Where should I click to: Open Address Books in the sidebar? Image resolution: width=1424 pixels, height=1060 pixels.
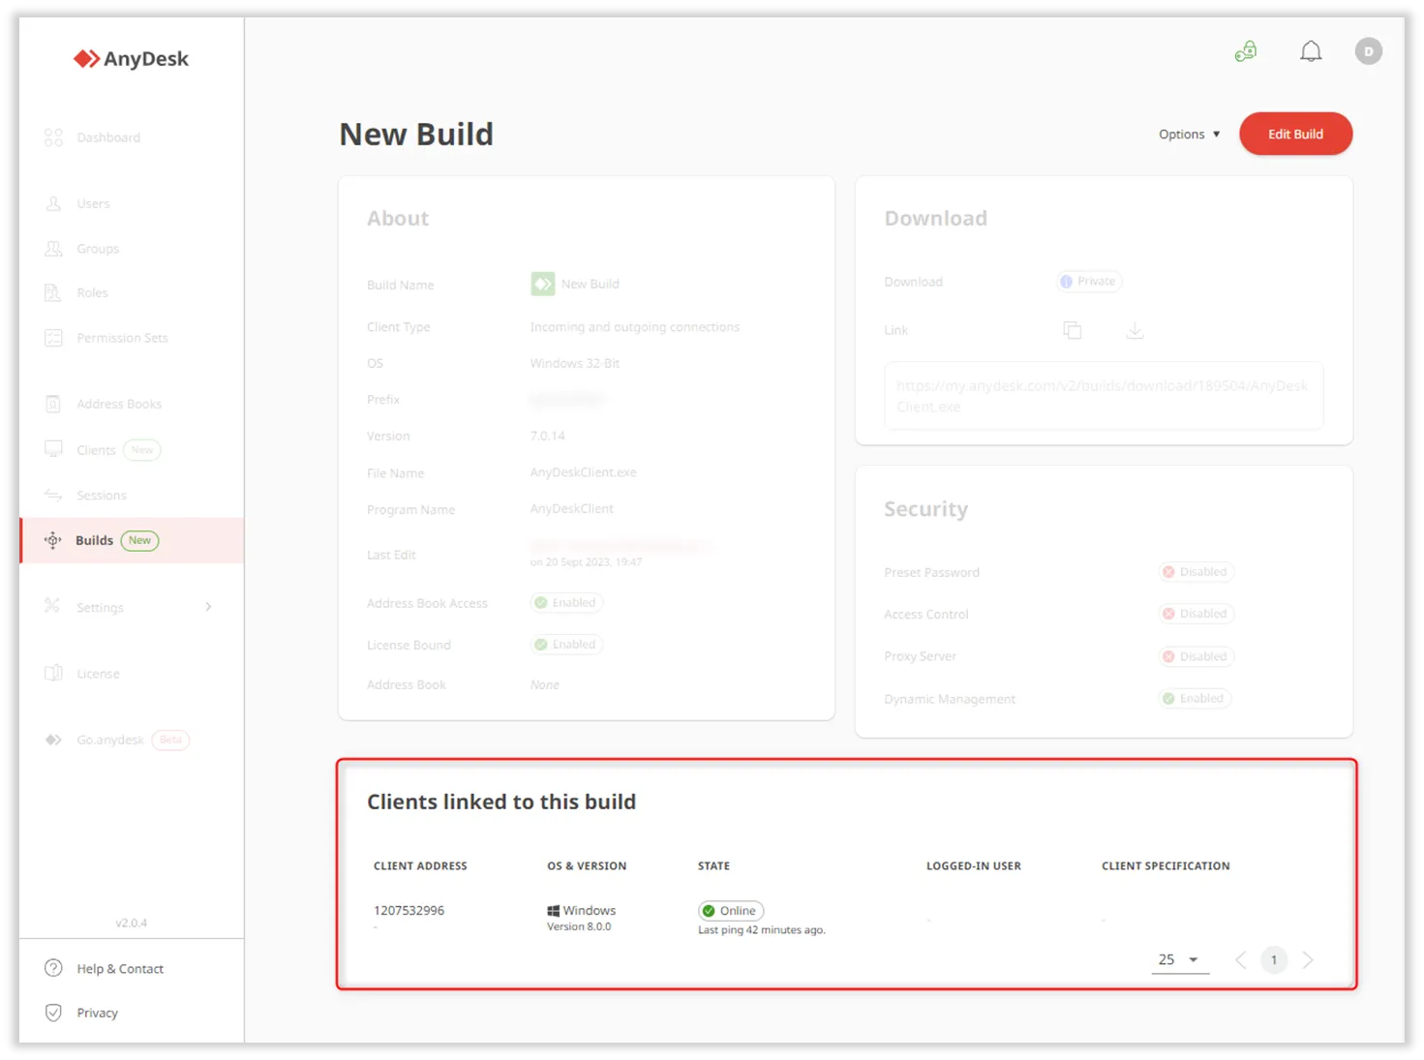tap(118, 404)
